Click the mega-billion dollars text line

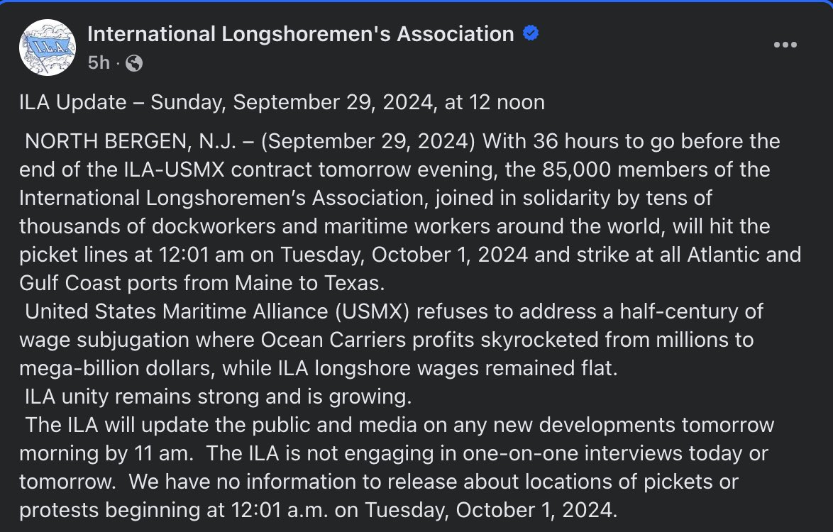click(x=319, y=368)
